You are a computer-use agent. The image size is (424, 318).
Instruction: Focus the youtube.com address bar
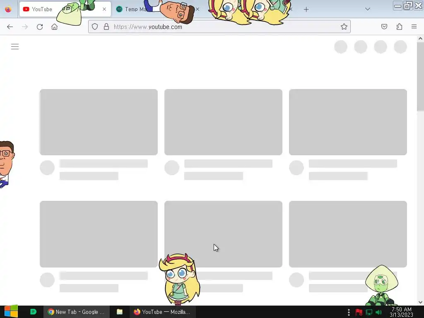click(219, 26)
